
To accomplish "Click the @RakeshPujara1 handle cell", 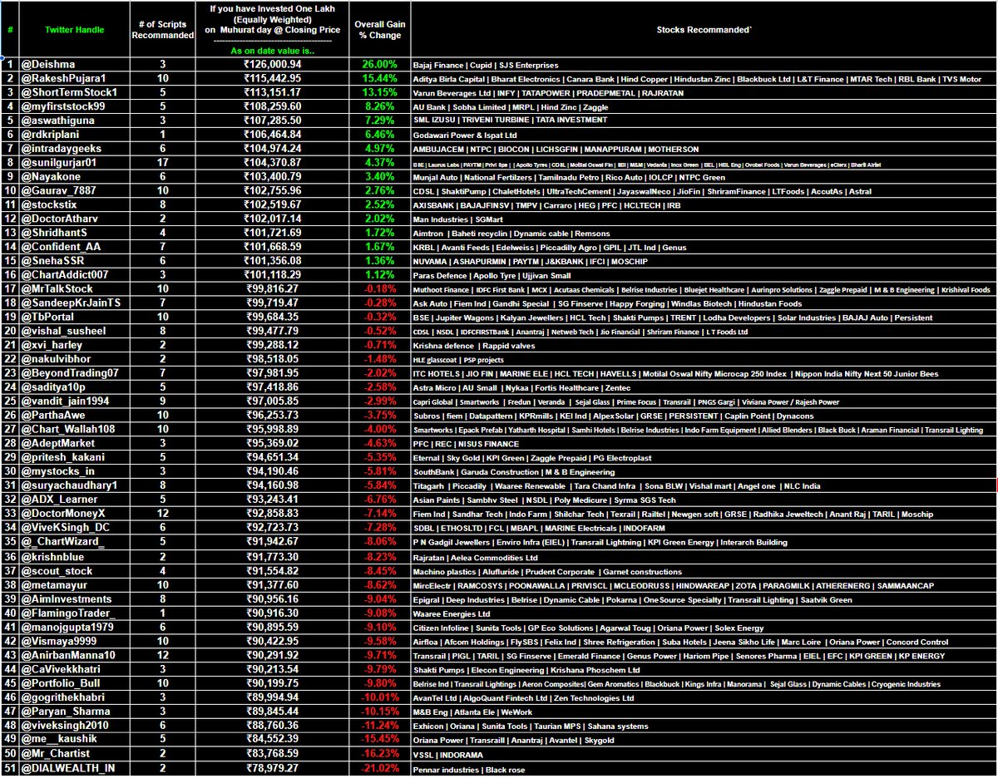I will point(73,78).
